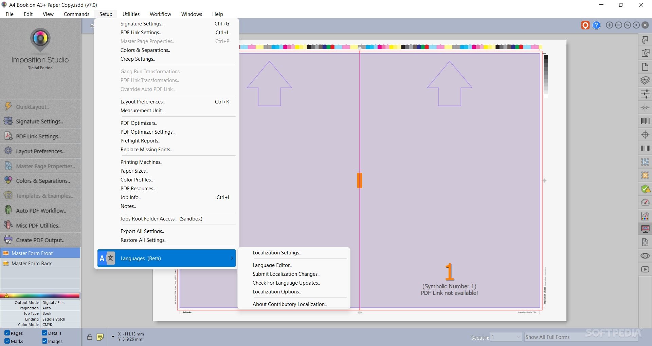
Task: Click the ink coverage page gauge icon
Action: (645, 216)
